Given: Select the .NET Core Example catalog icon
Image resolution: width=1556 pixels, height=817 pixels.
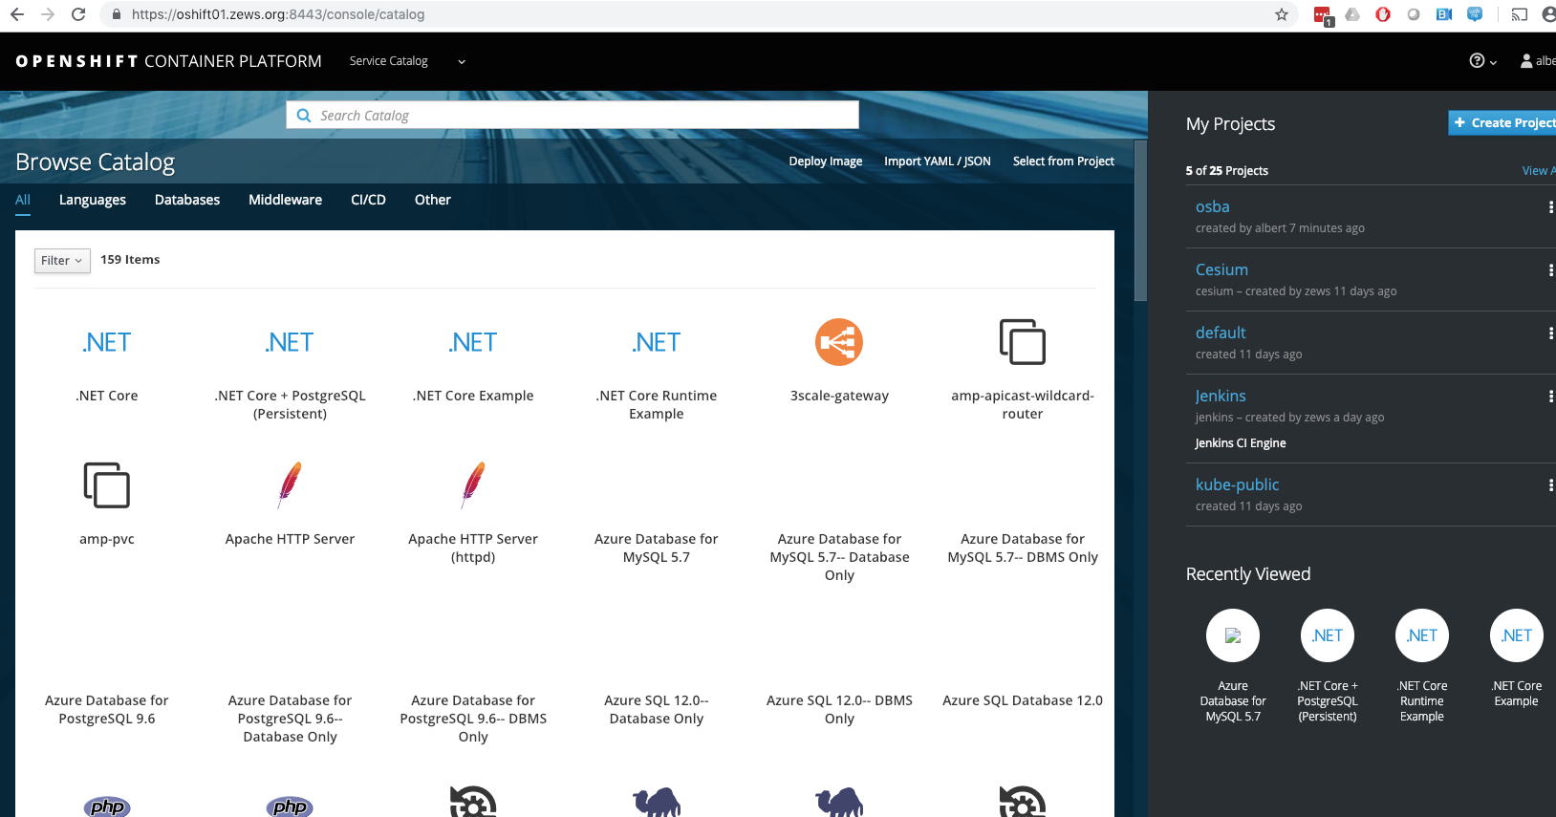Looking at the screenshot, I should click(473, 342).
